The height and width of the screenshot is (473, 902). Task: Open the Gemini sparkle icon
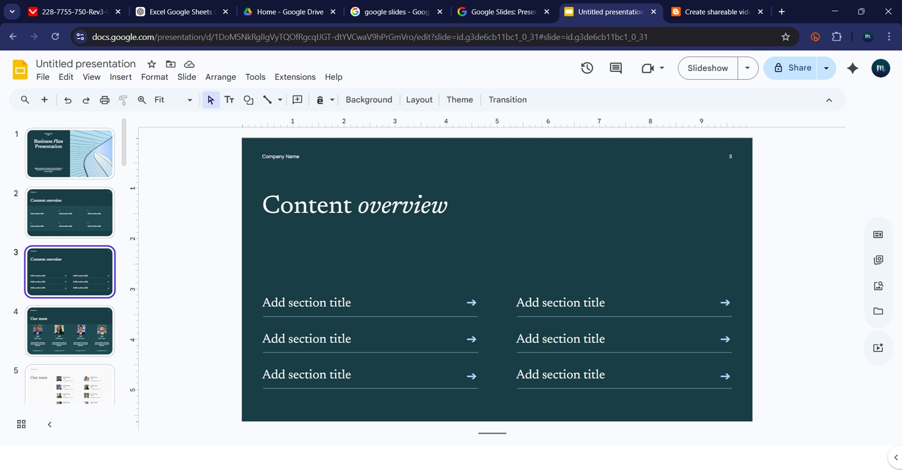(x=852, y=68)
